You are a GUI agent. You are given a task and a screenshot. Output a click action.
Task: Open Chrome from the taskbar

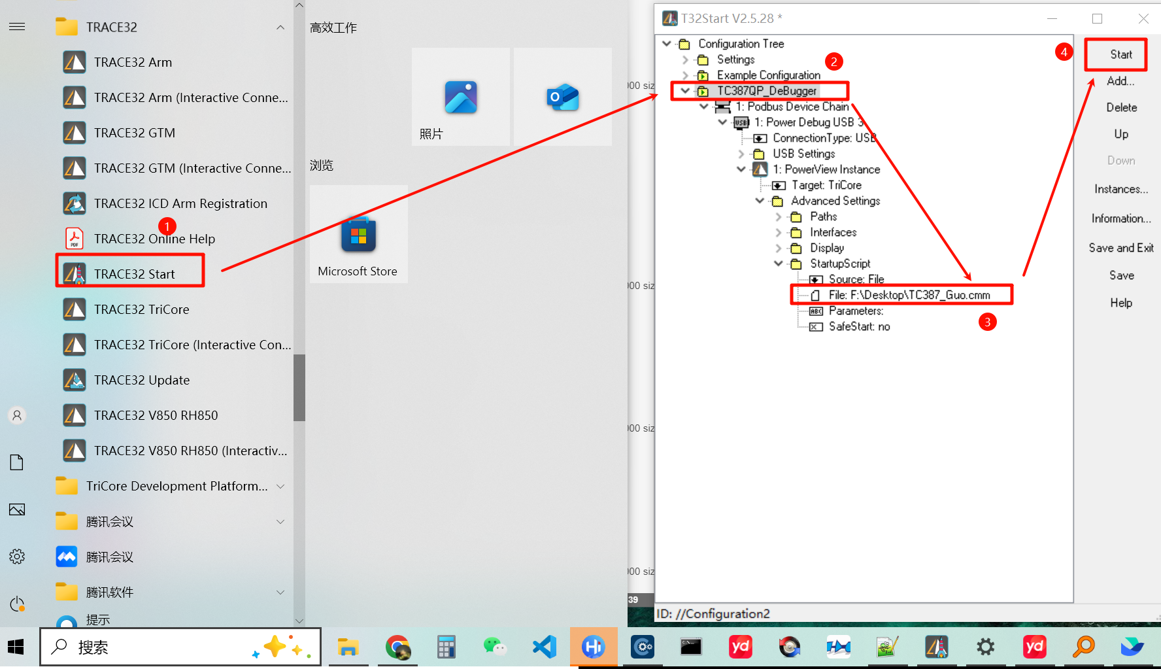click(397, 647)
